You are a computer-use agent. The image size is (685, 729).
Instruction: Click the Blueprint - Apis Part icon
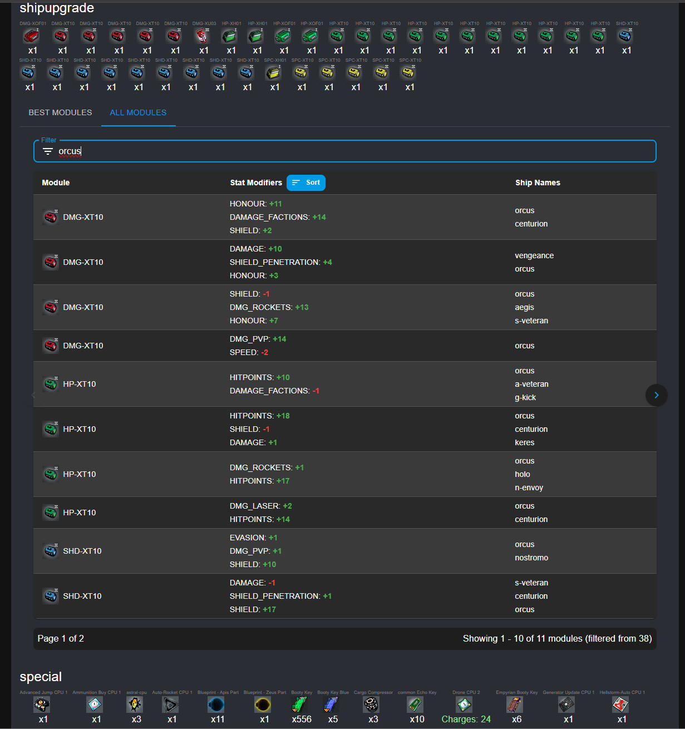click(216, 705)
